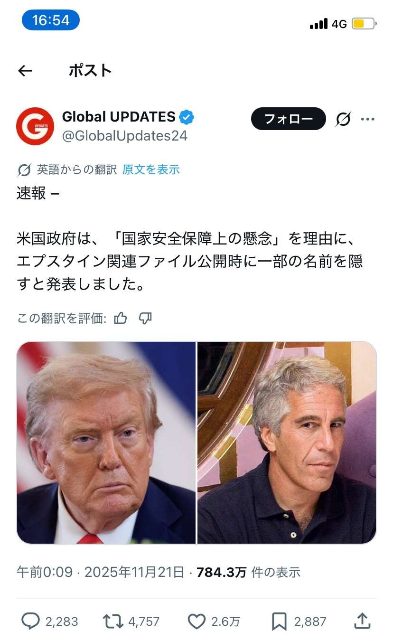Tap the 16:54 status bar clock
Image resolution: width=393 pixels, height=641 pixels.
click(51, 20)
